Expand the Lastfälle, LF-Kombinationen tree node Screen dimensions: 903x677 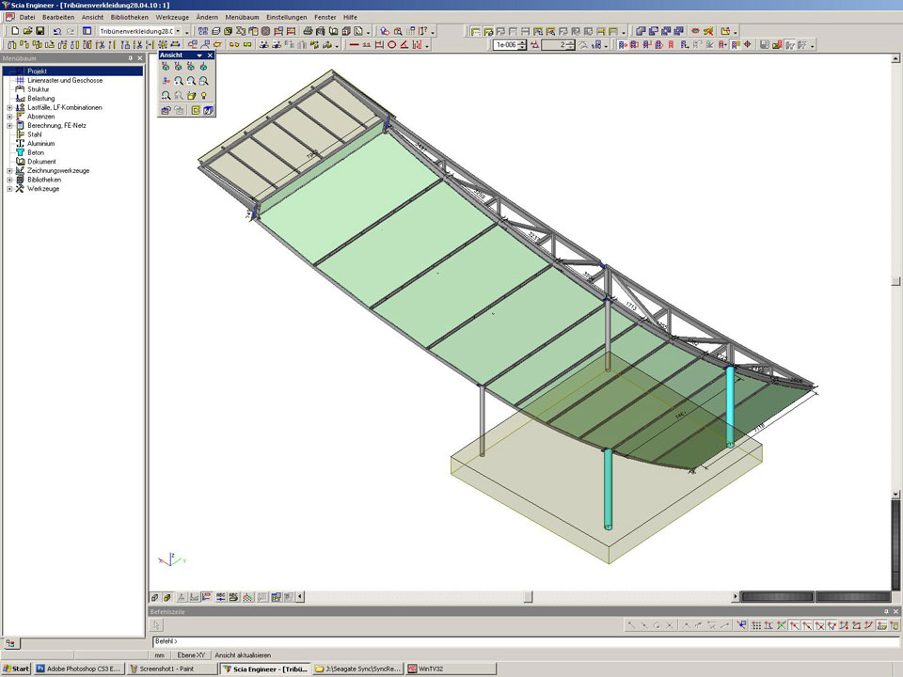click(9, 107)
